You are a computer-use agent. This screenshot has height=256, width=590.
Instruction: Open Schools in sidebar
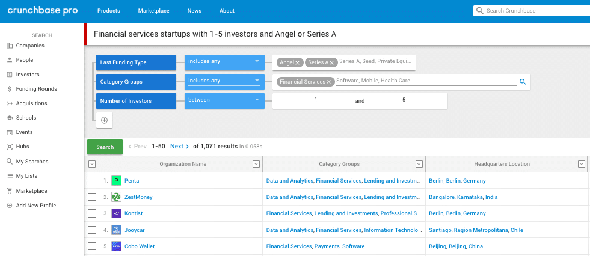click(x=22, y=118)
